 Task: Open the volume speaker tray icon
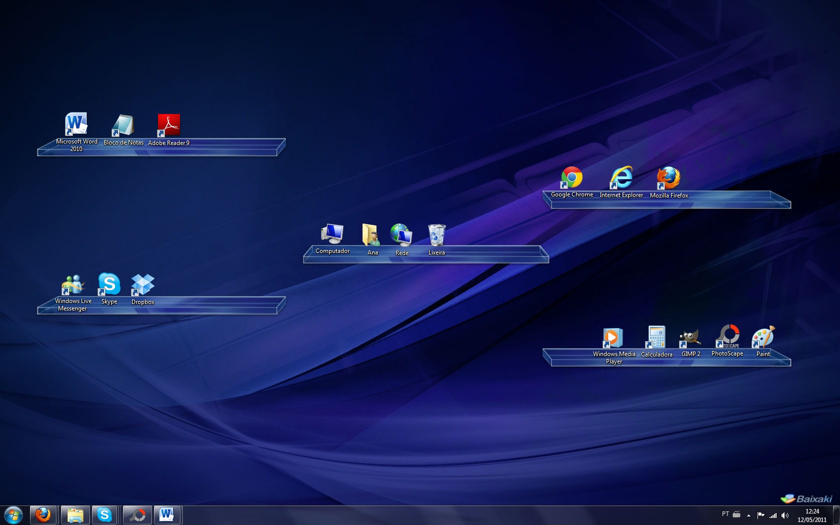(785, 515)
